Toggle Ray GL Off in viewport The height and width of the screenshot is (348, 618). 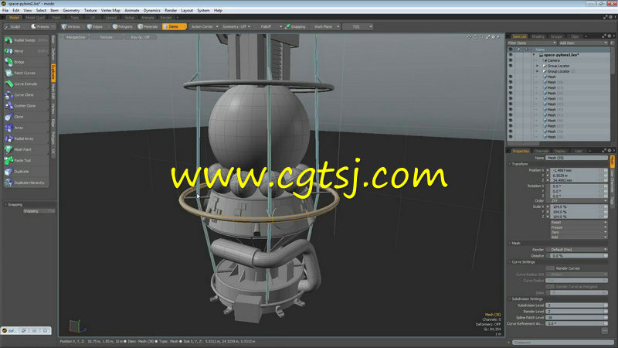click(x=141, y=37)
